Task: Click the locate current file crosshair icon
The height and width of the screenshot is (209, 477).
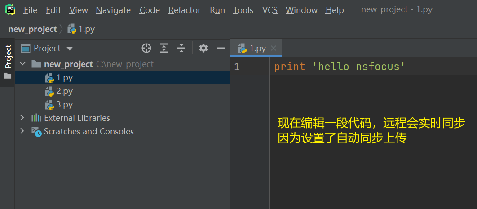Action: pos(146,48)
